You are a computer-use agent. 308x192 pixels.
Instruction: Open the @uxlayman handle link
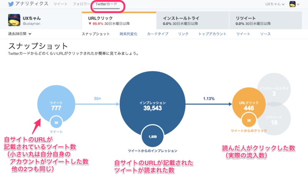(32, 24)
